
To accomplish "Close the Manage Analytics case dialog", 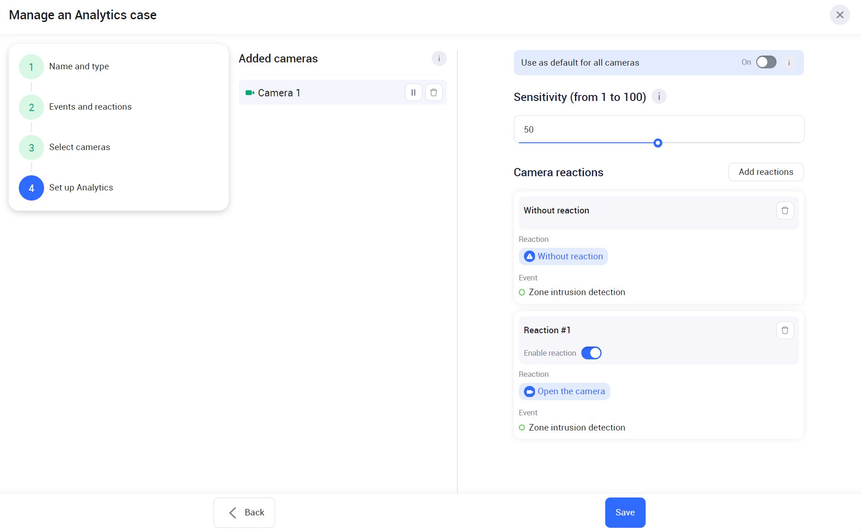I will tap(839, 15).
